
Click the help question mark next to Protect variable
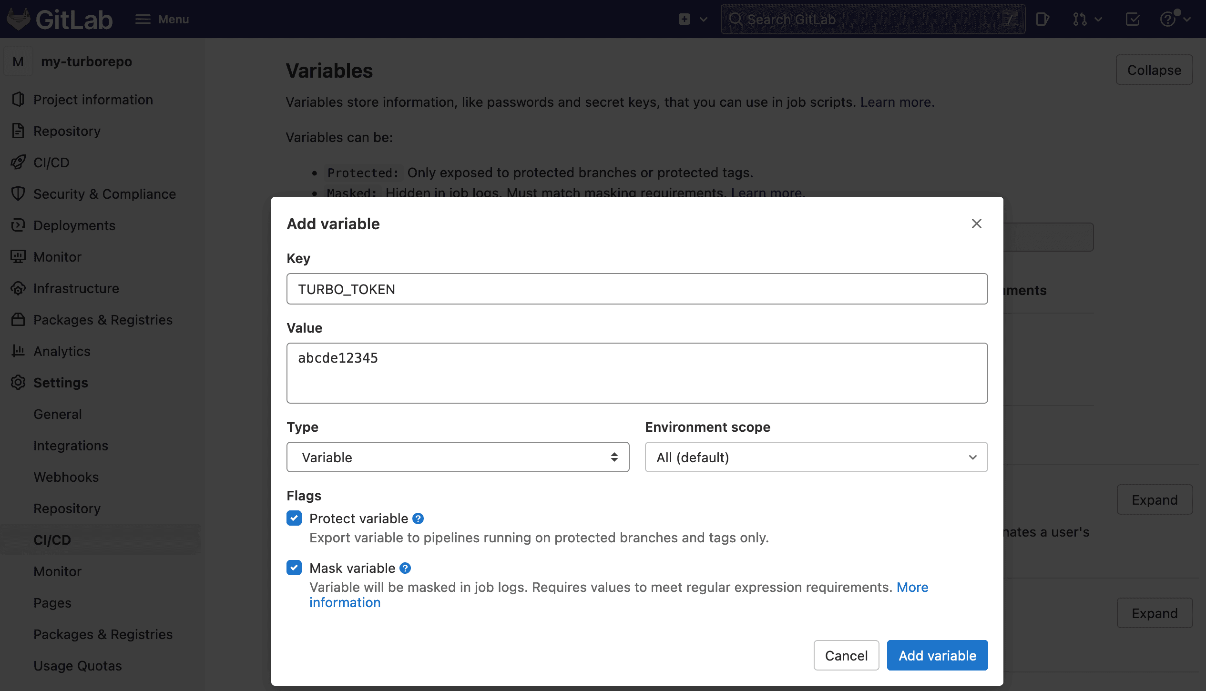[418, 518]
